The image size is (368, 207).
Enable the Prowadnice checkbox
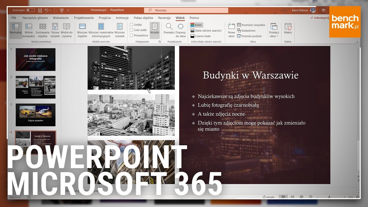click(131, 35)
